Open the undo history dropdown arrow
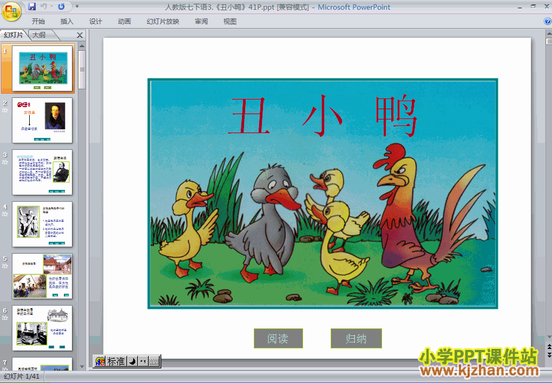The width and height of the screenshot is (552, 383). pos(51,6)
